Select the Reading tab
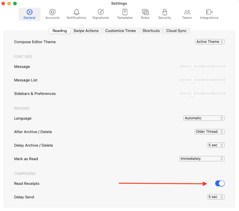 point(60,31)
